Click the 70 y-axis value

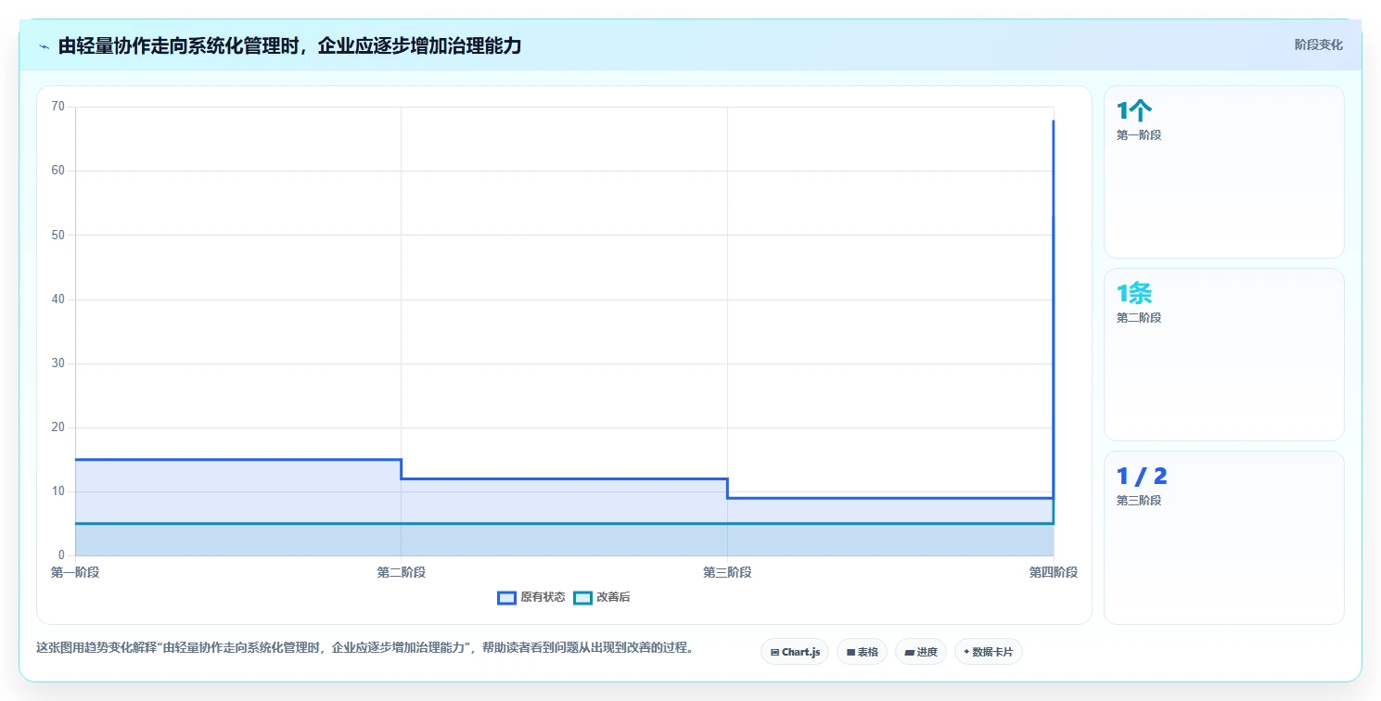point(58,107)
